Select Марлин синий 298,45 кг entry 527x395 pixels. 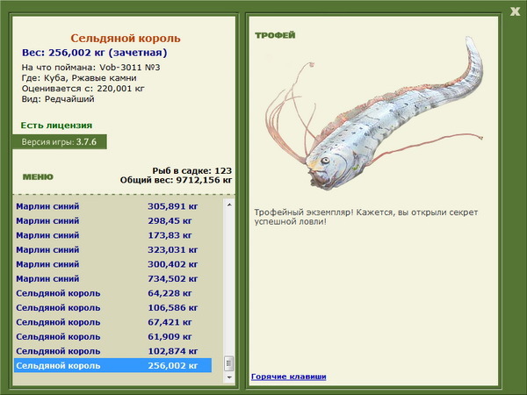[x=113, y=220]
